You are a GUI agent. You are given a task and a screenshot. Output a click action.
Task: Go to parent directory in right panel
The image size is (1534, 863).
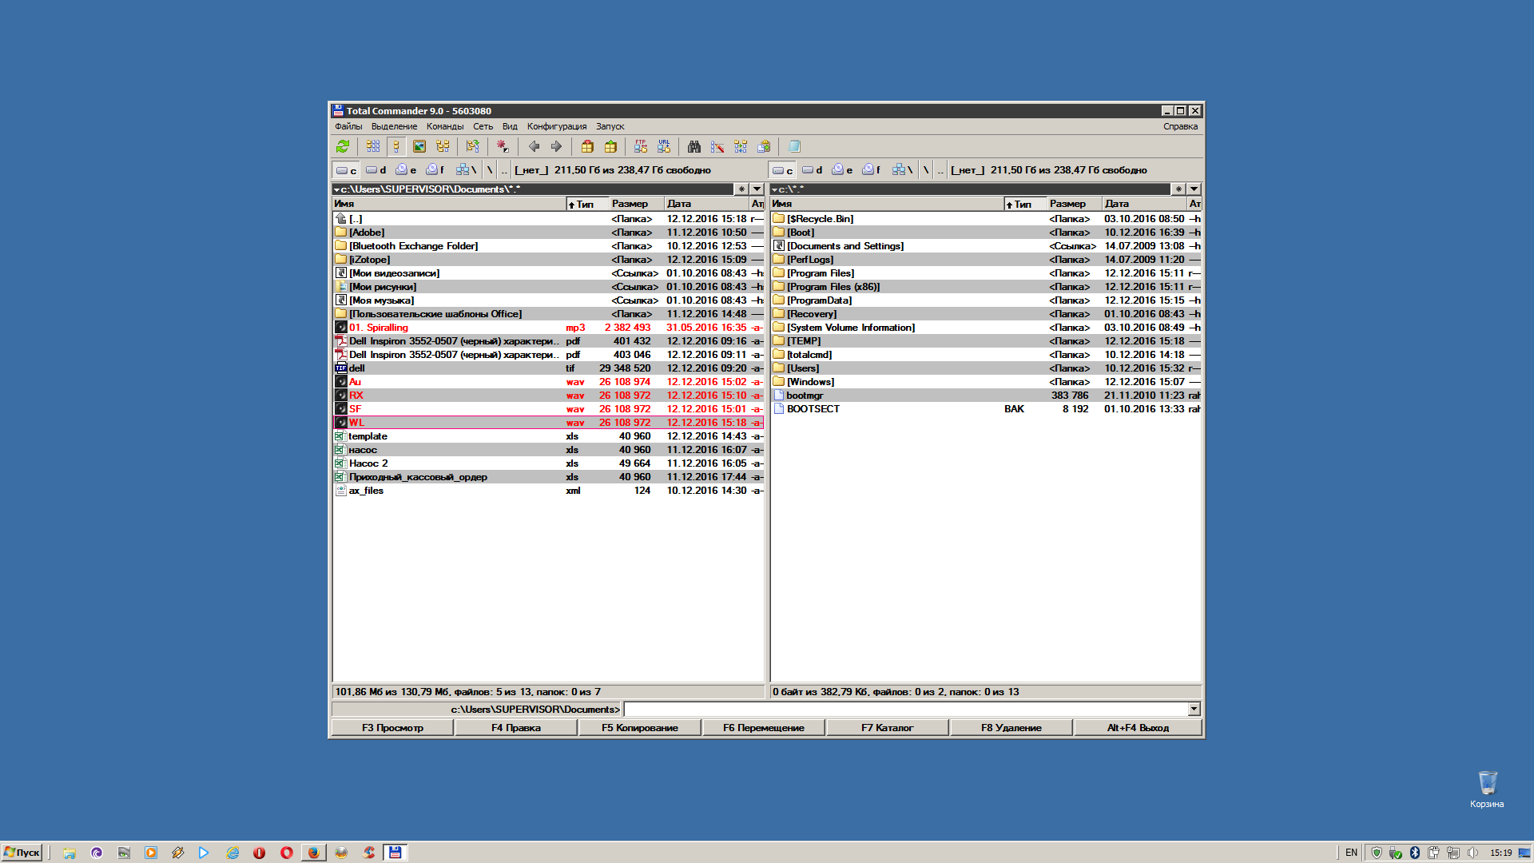coord(940,170)
